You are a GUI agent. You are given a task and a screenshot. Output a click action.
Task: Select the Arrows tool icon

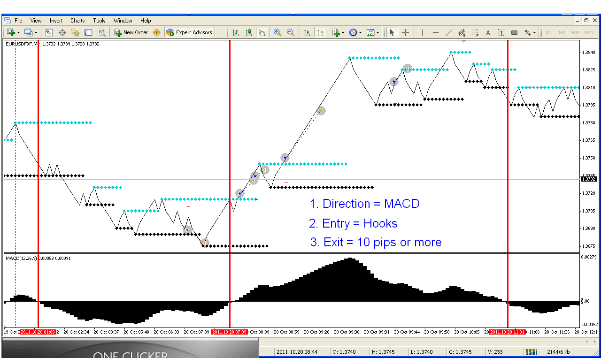[527, 32]
